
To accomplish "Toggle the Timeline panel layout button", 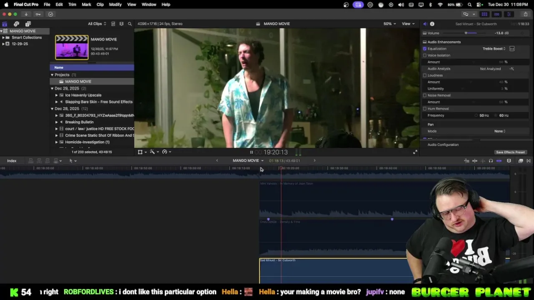I will pyautogui.click(x=496, y=14).
